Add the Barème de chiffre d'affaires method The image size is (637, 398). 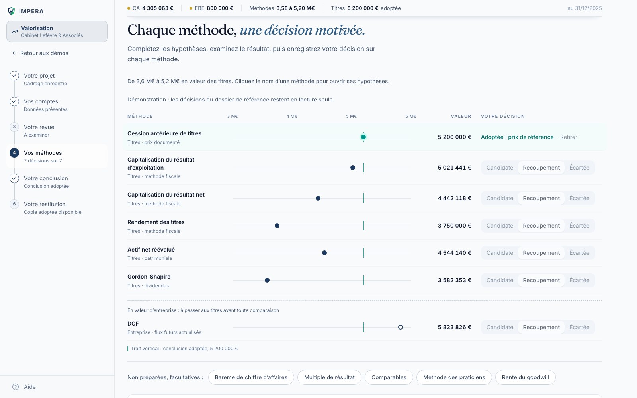(251, 377)
